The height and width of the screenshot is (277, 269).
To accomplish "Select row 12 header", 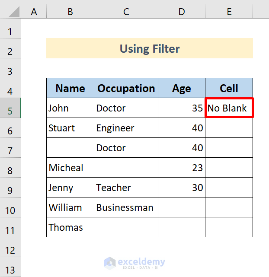I will click(x=10, y=247).
